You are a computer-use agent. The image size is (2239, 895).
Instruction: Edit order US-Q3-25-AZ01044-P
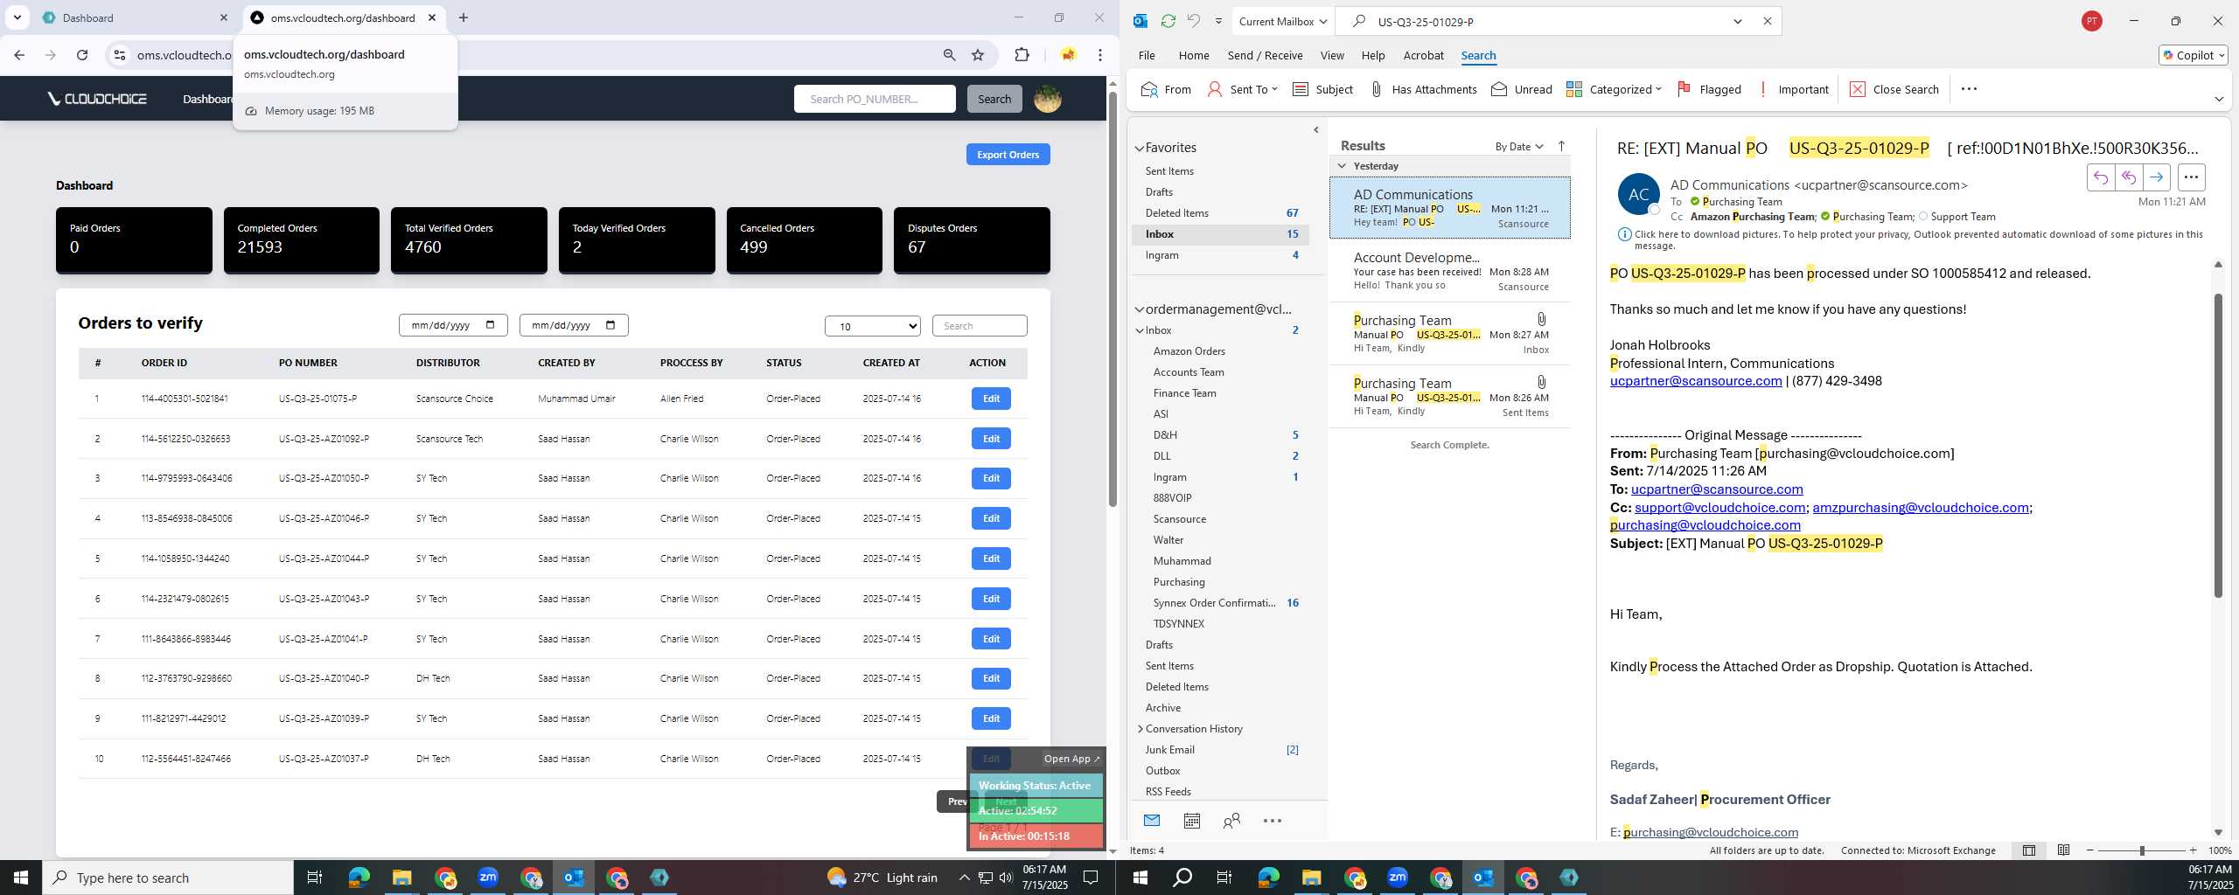(x=990, y=559)
